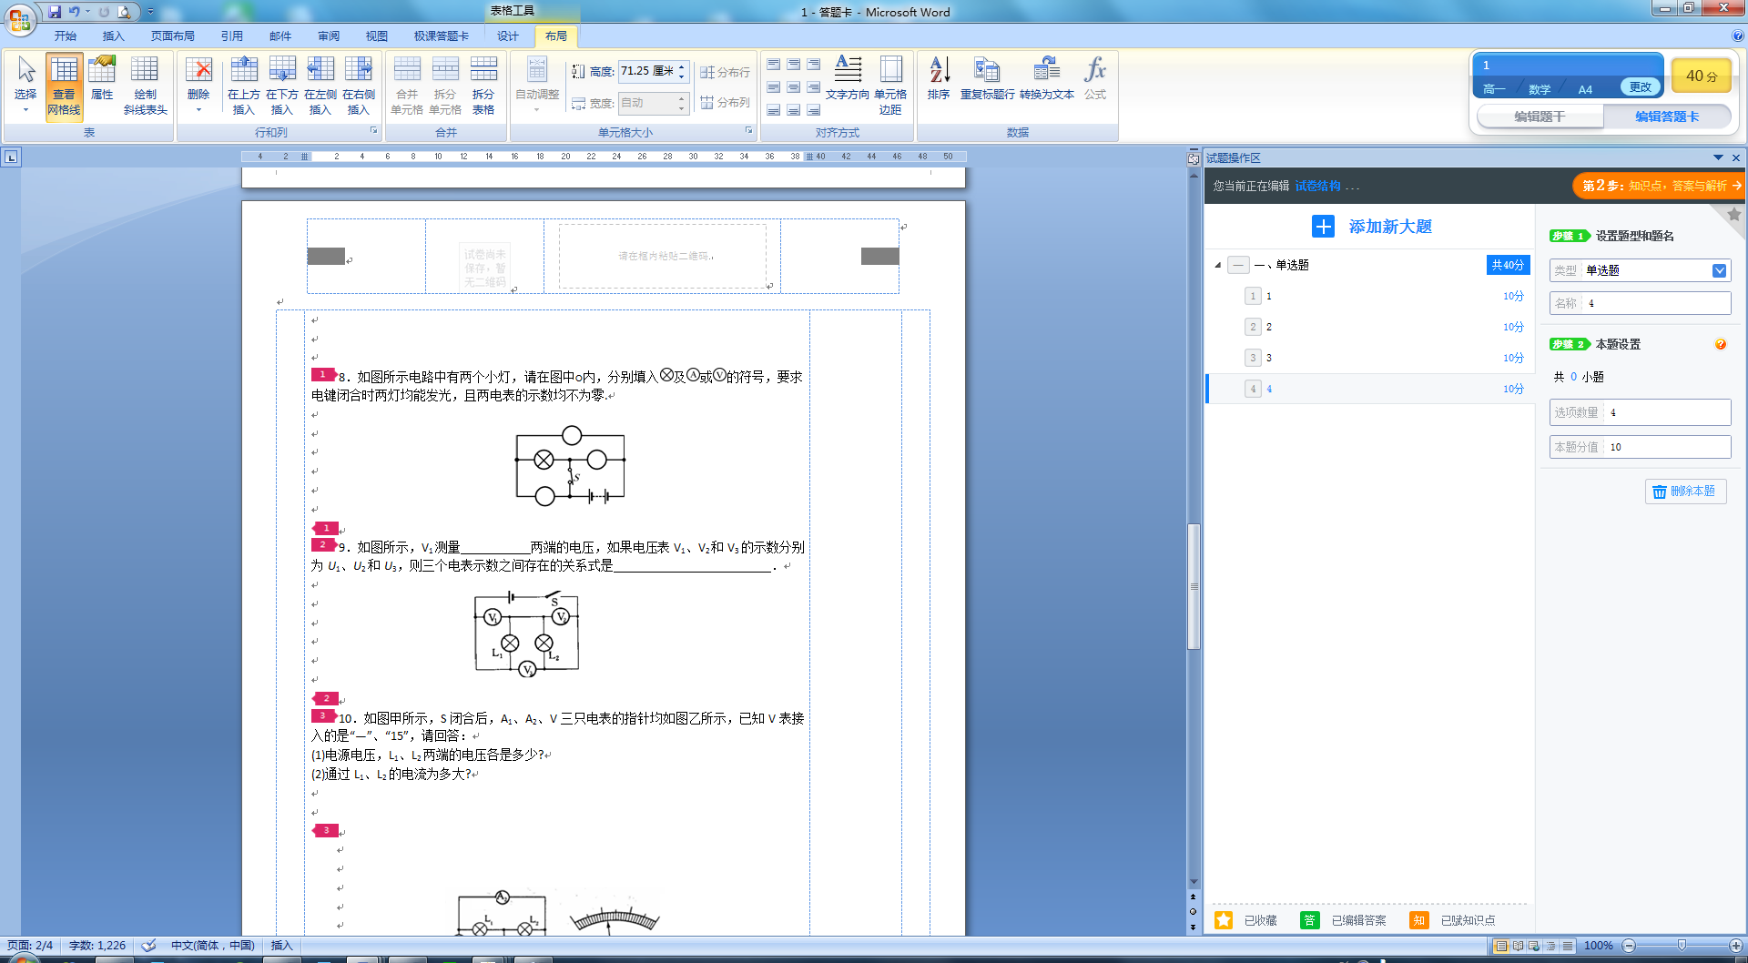Select question 3 in structure list

pos(1369,358)
